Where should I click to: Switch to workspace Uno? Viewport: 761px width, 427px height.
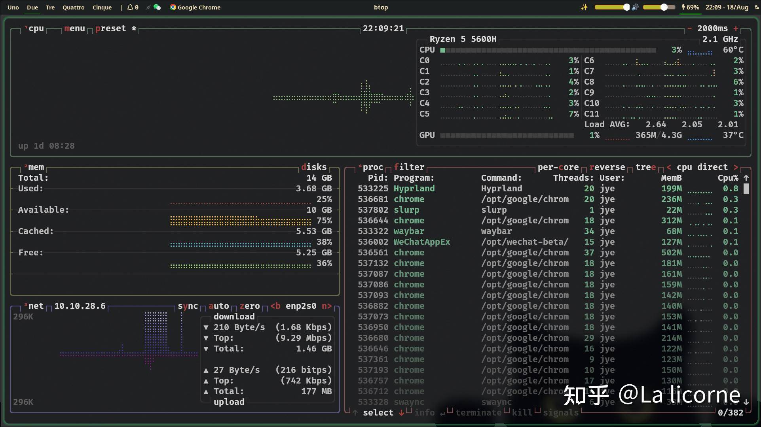[13, 7]
